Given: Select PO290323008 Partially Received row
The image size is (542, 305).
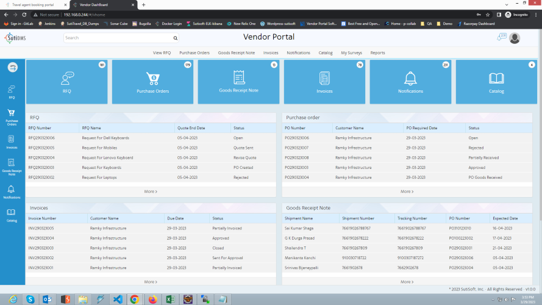Looking at the screenshot, I should (x=407, y=157).
